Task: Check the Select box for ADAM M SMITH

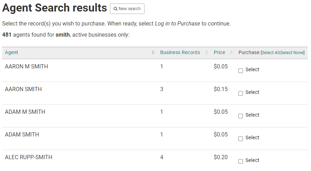Action: click(x=240, y=116)
